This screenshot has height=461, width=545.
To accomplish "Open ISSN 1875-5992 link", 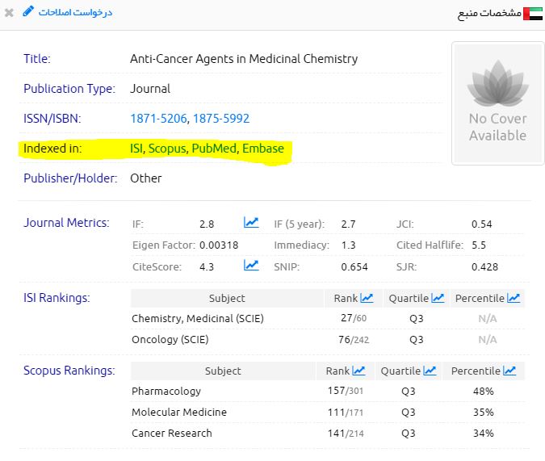I will pyautogui.click(x=221, y=119).
